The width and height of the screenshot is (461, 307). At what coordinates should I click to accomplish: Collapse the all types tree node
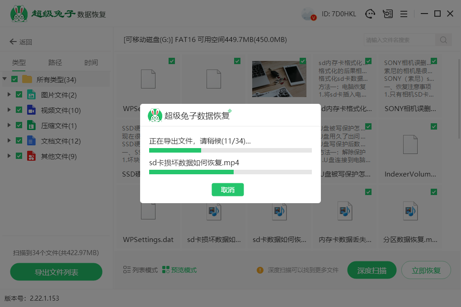tap(5, 79)
